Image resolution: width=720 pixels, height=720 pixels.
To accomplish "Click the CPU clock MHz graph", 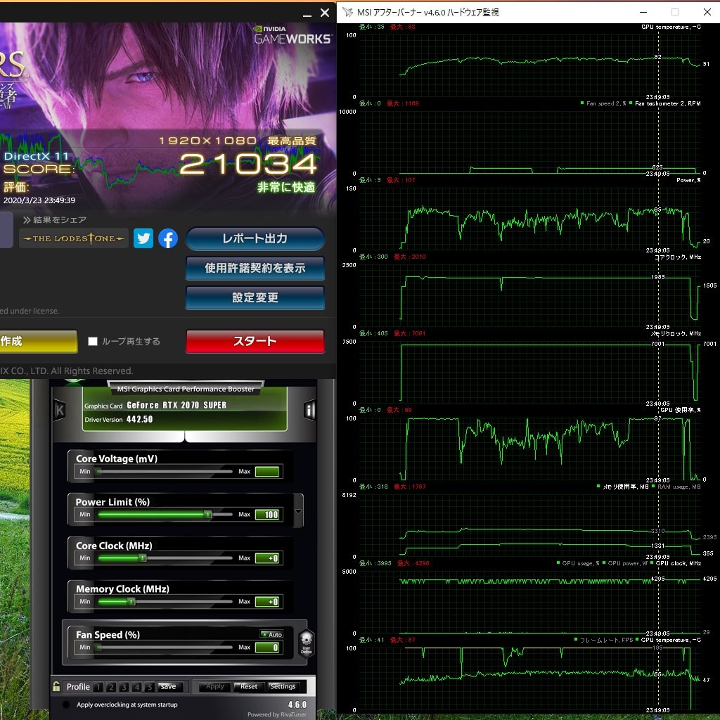I will 530,603.
